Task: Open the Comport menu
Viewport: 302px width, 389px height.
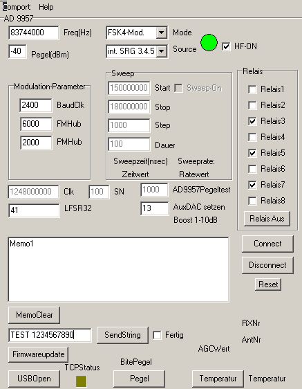Action: click(17, 7)
